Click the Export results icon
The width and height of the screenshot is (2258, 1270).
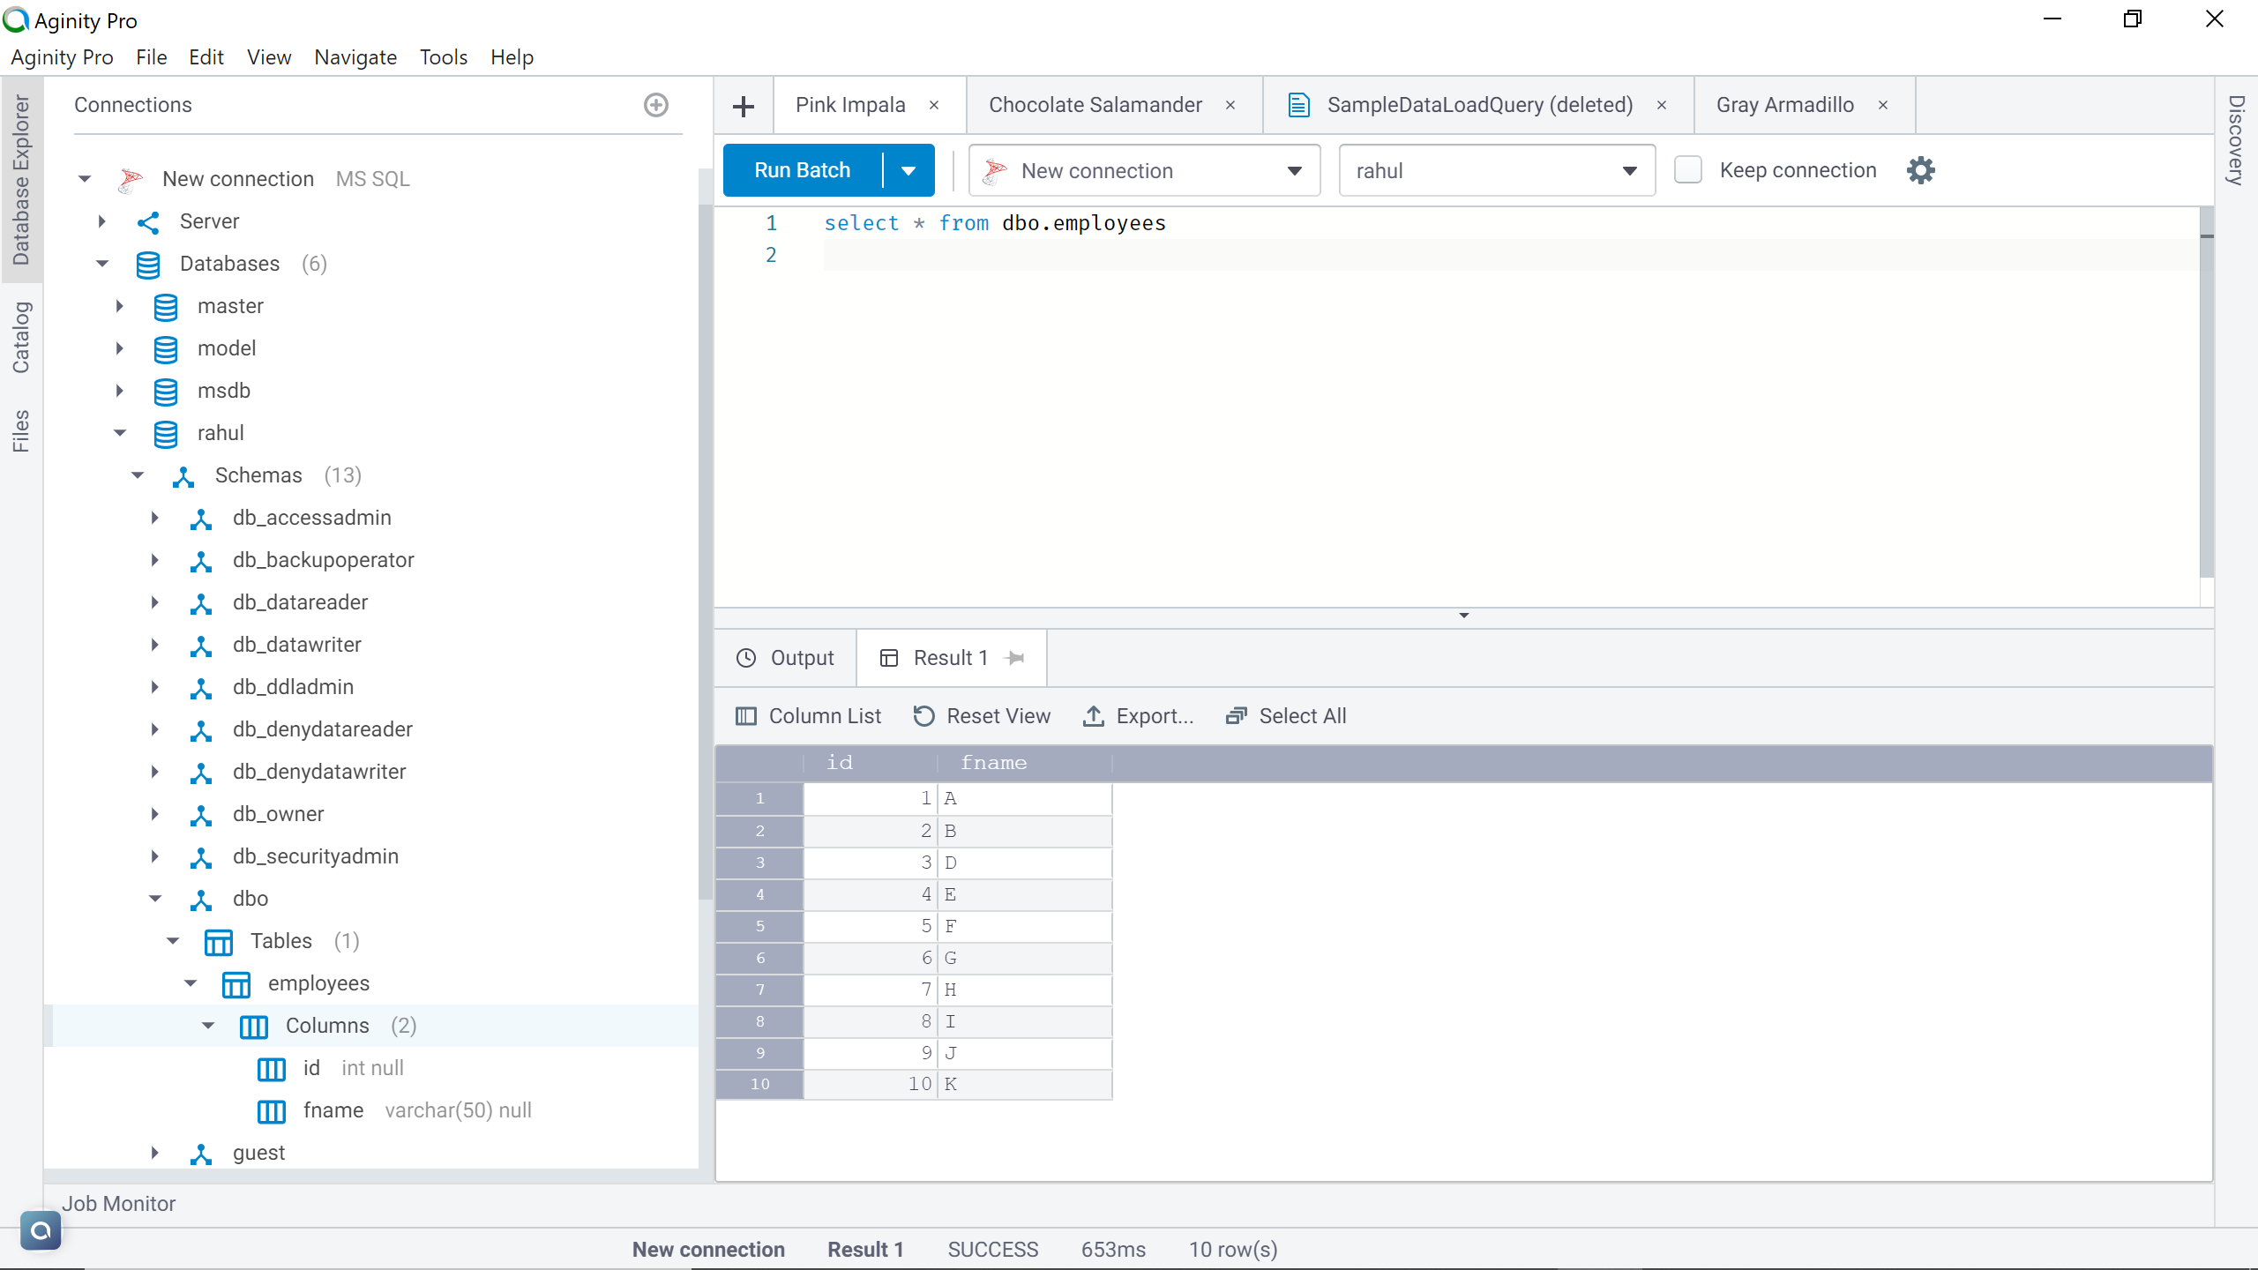point(1094,716)
